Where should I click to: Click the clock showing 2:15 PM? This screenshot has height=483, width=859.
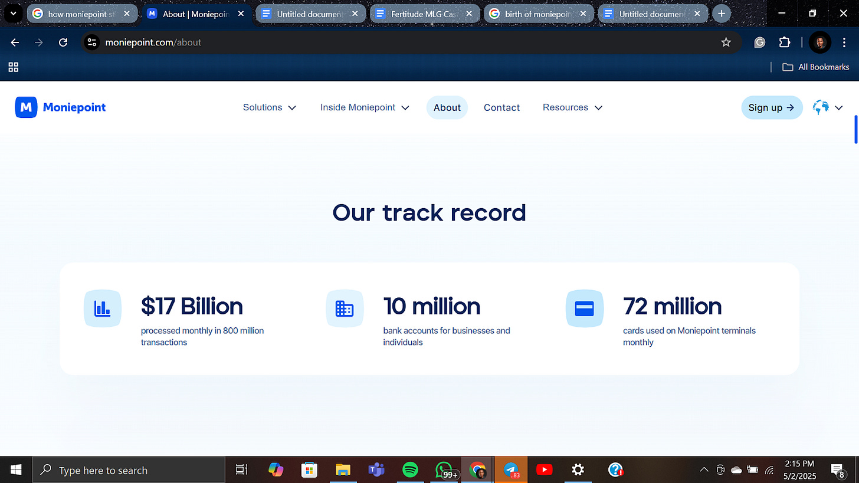pyautogui.click(x=799, y=464)
